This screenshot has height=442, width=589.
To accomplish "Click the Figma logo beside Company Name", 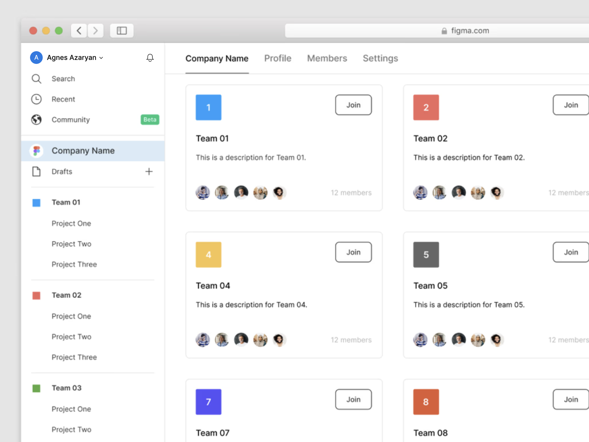I will tap(37, 151).
